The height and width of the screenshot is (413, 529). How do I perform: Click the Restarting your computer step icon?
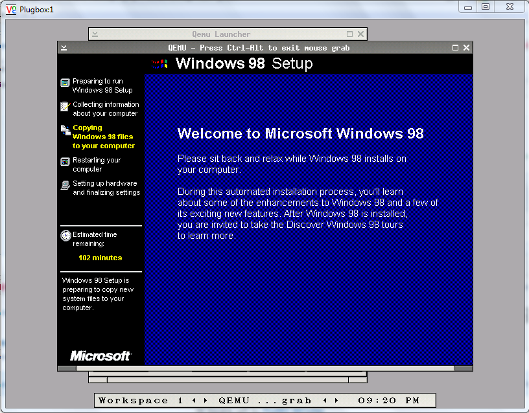coord(65,162)
